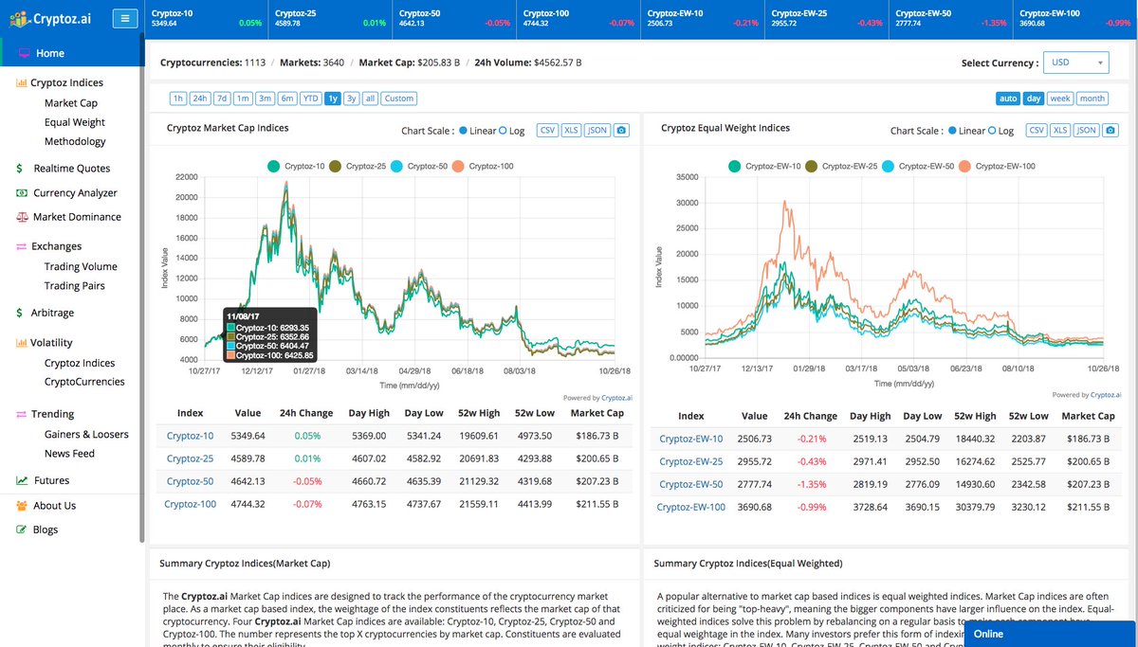Open Methodology in sidebar

(x=75, y=141)
